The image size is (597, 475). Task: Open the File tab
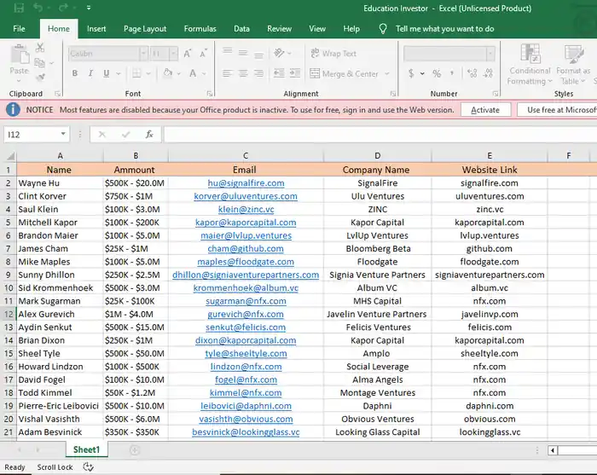tap(19, 29)
